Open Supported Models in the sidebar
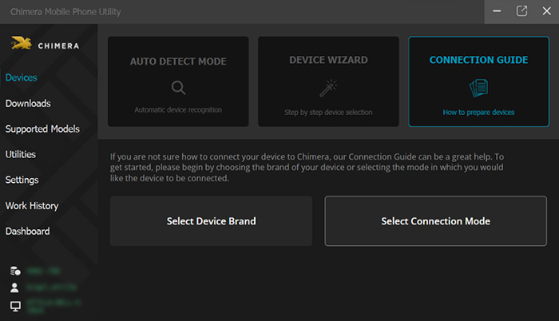The height and width of the screenshot is (321, 559). click(42, 129)
